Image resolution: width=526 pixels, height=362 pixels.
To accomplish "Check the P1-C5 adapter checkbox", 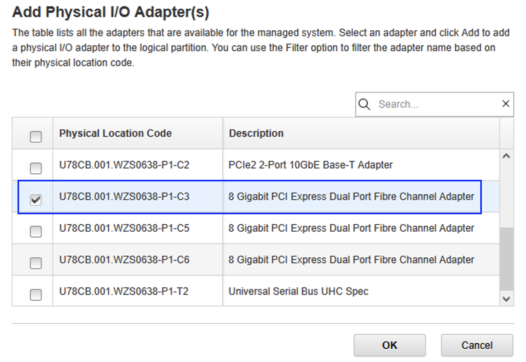I will 36,231.
